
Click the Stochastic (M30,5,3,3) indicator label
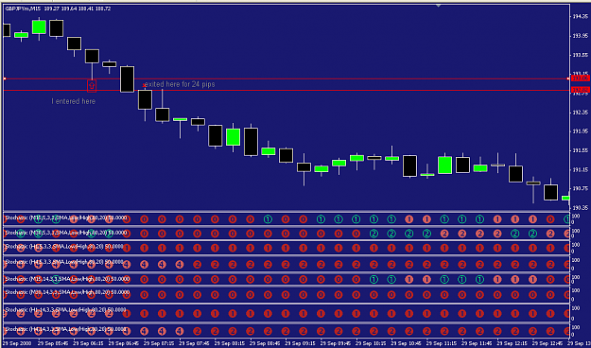(66, 233)
